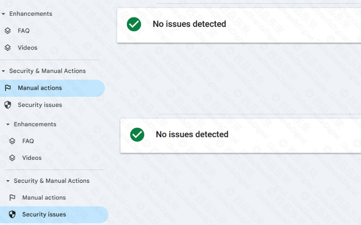This screenshot has width=361, height=225.
Task: Click the green checkmark in the upper status card
Action: (x=134, y=24)
